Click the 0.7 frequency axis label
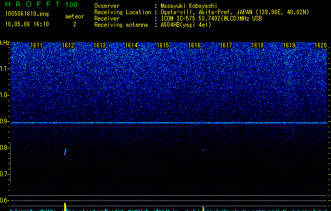Screen dimensions: 331x211 pos(5,174)
